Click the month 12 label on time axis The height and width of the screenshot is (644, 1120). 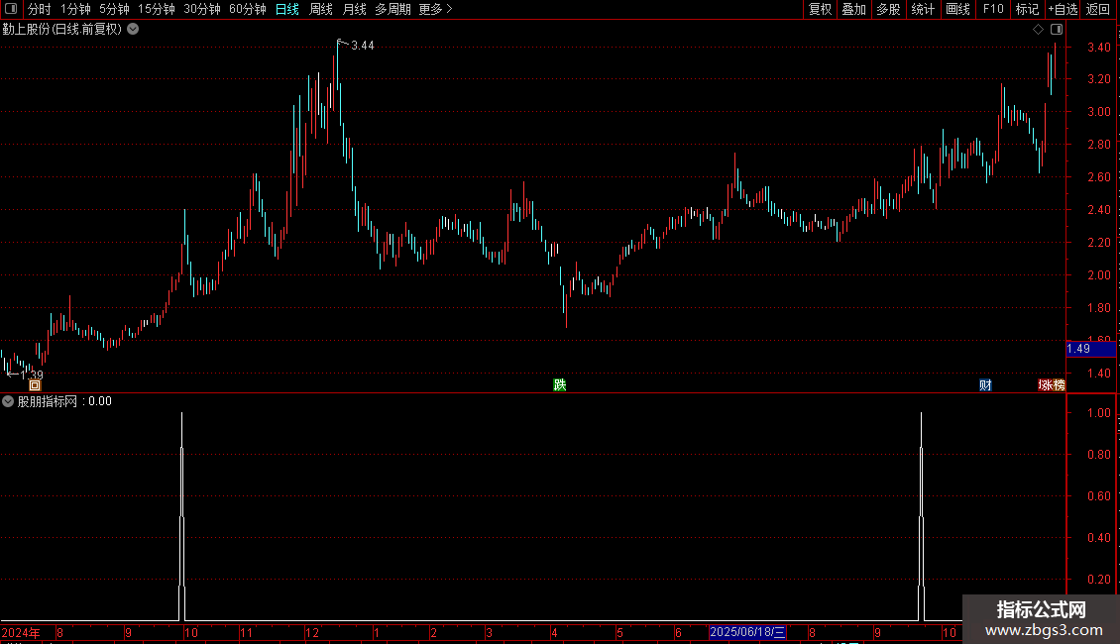click(312, 632)
